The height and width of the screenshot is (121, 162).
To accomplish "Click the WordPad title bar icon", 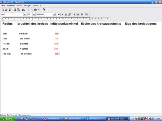I will pos(2,2).
